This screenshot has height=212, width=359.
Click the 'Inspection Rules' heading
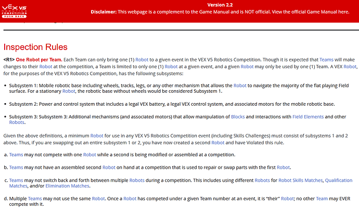tap(35, 47)
